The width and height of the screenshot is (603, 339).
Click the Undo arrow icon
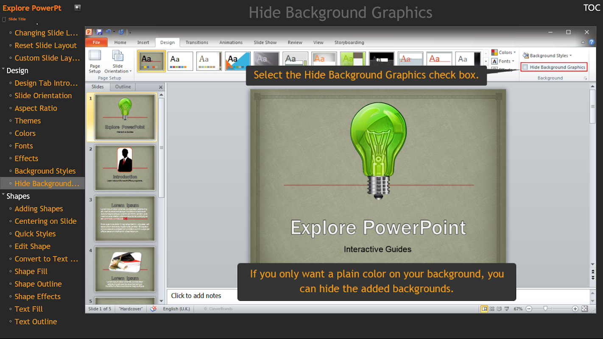tap(109, 32)
